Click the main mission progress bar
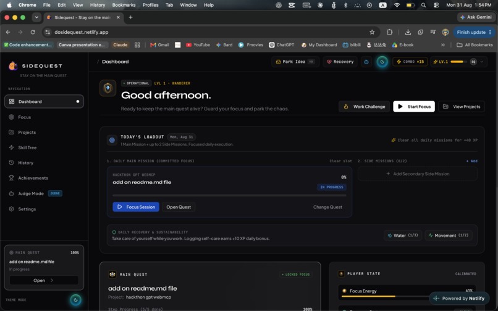498x311 pixels. 229,196
